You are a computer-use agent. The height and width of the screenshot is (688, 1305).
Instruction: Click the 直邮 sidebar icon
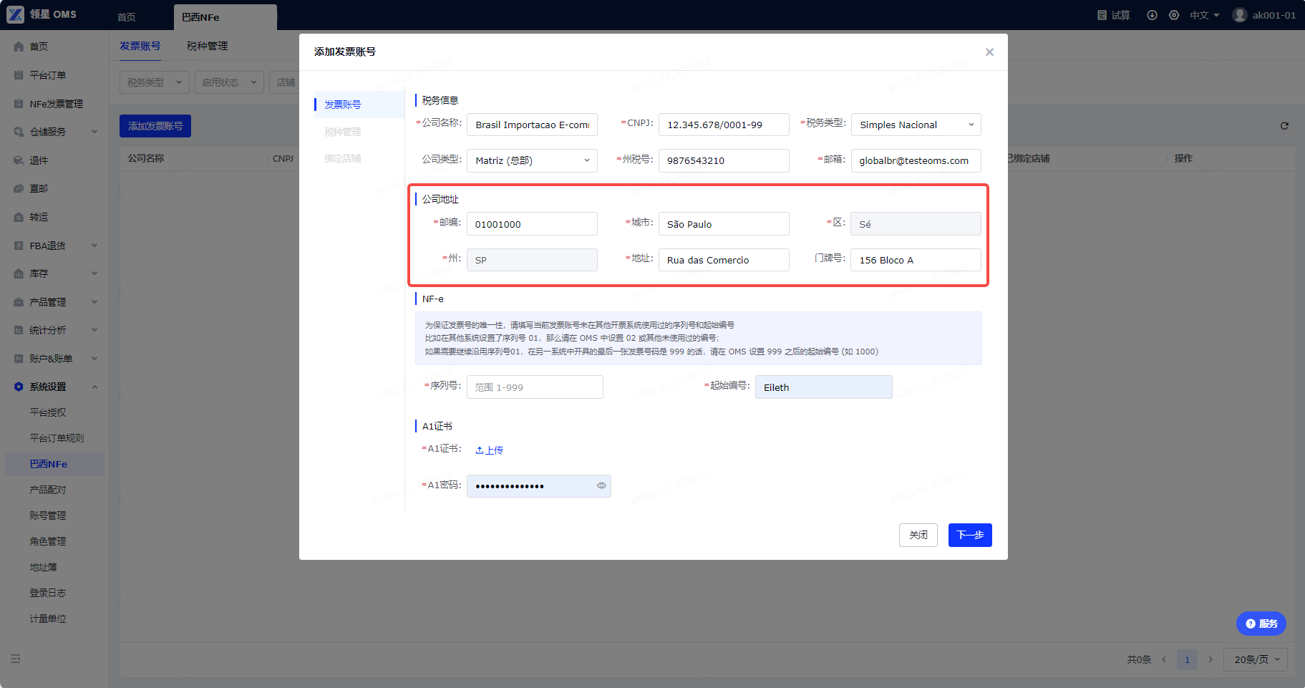(19, 188)
